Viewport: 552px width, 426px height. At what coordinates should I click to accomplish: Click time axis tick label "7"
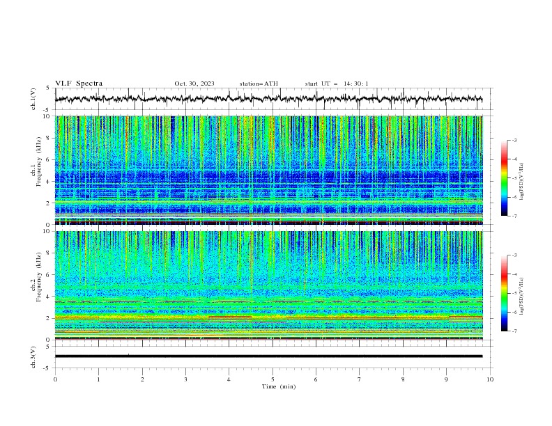click(359, 379)
